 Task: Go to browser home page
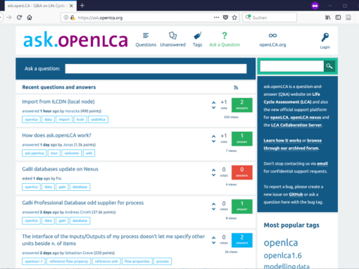tap(30, 18)
